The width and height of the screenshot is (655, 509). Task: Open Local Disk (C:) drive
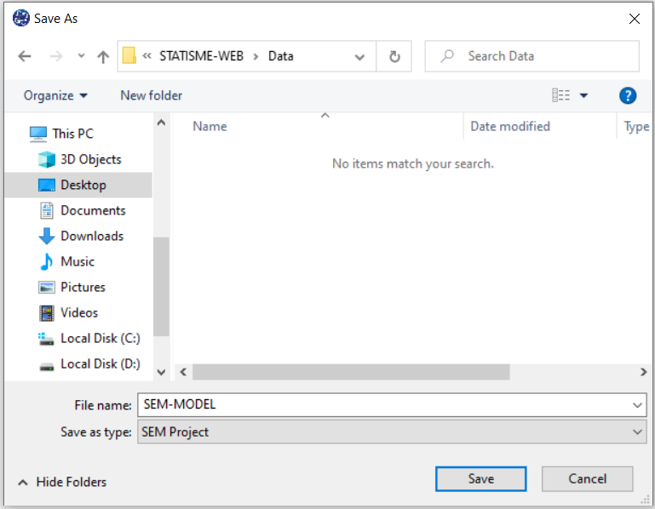(x=100, y=338)
